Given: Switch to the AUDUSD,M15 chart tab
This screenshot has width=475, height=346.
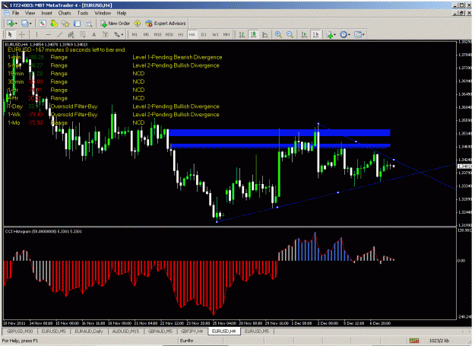Looking at the screenshot, I should (x=125, y=331).
